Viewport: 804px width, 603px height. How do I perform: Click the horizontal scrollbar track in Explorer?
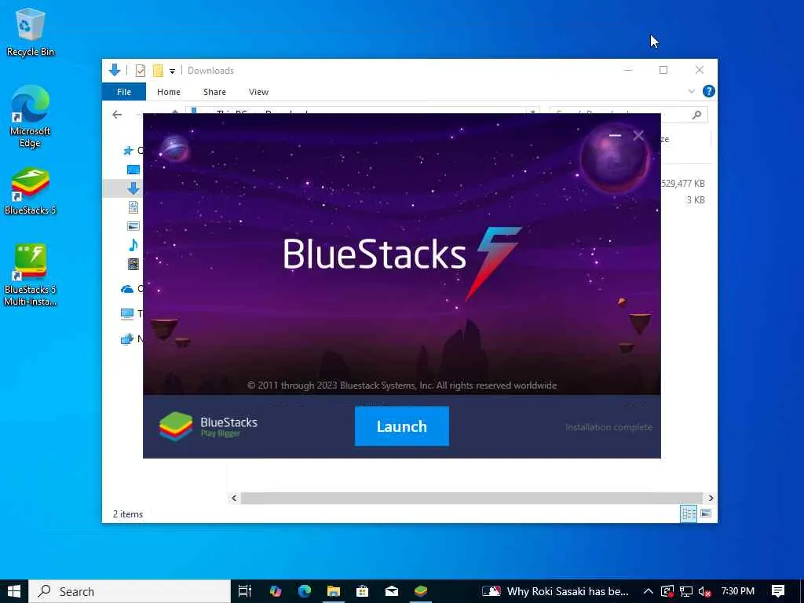click(471, 498)
